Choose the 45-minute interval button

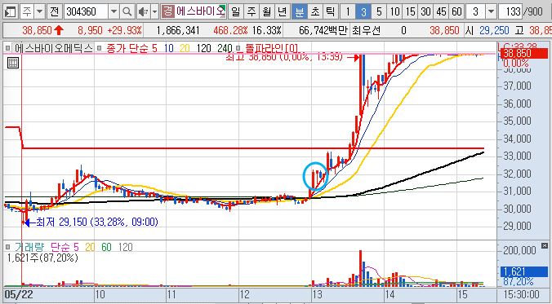[x=441, y=12]
